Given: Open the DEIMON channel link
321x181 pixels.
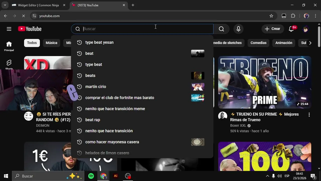Looking at the screenshot, I should click(43, 125).
